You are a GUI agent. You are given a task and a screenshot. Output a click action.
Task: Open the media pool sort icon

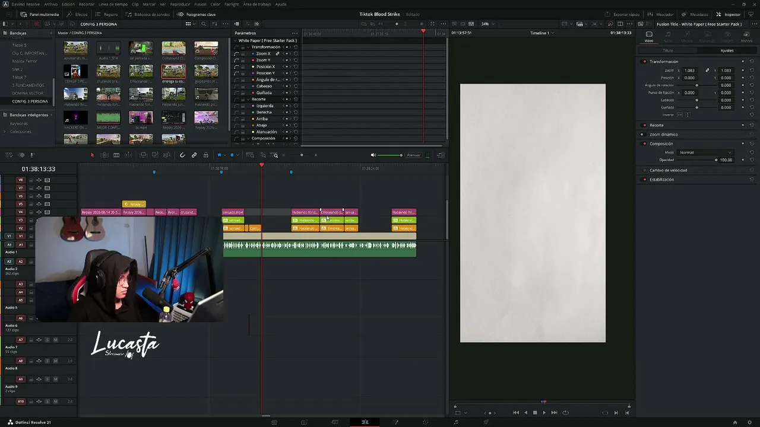214,24
